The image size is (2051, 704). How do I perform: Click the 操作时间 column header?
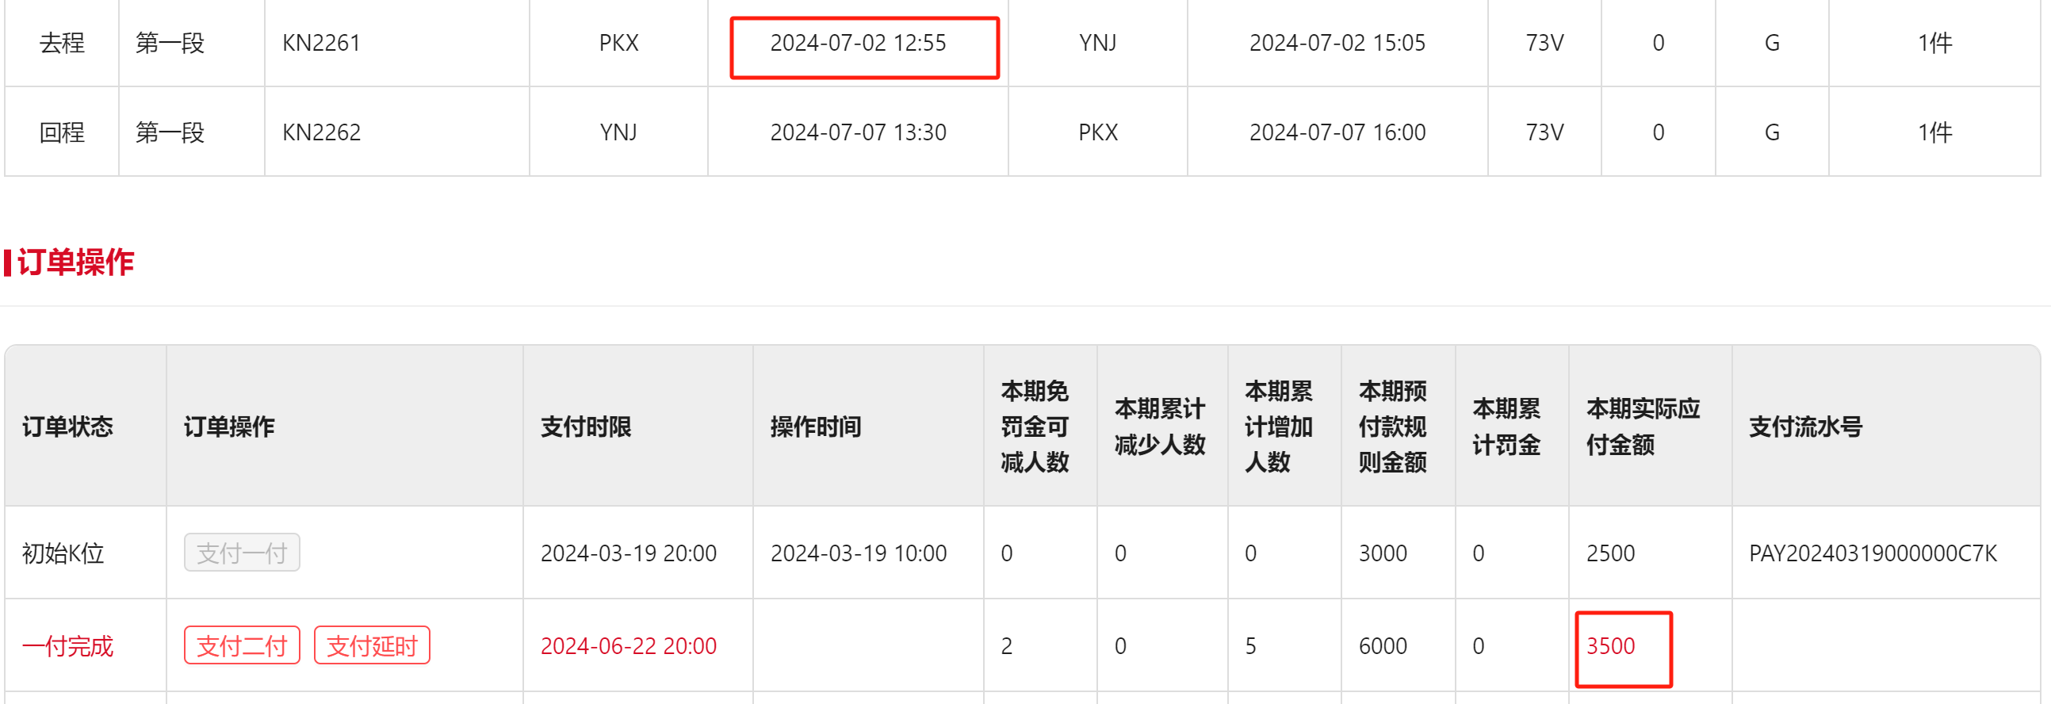815,427
